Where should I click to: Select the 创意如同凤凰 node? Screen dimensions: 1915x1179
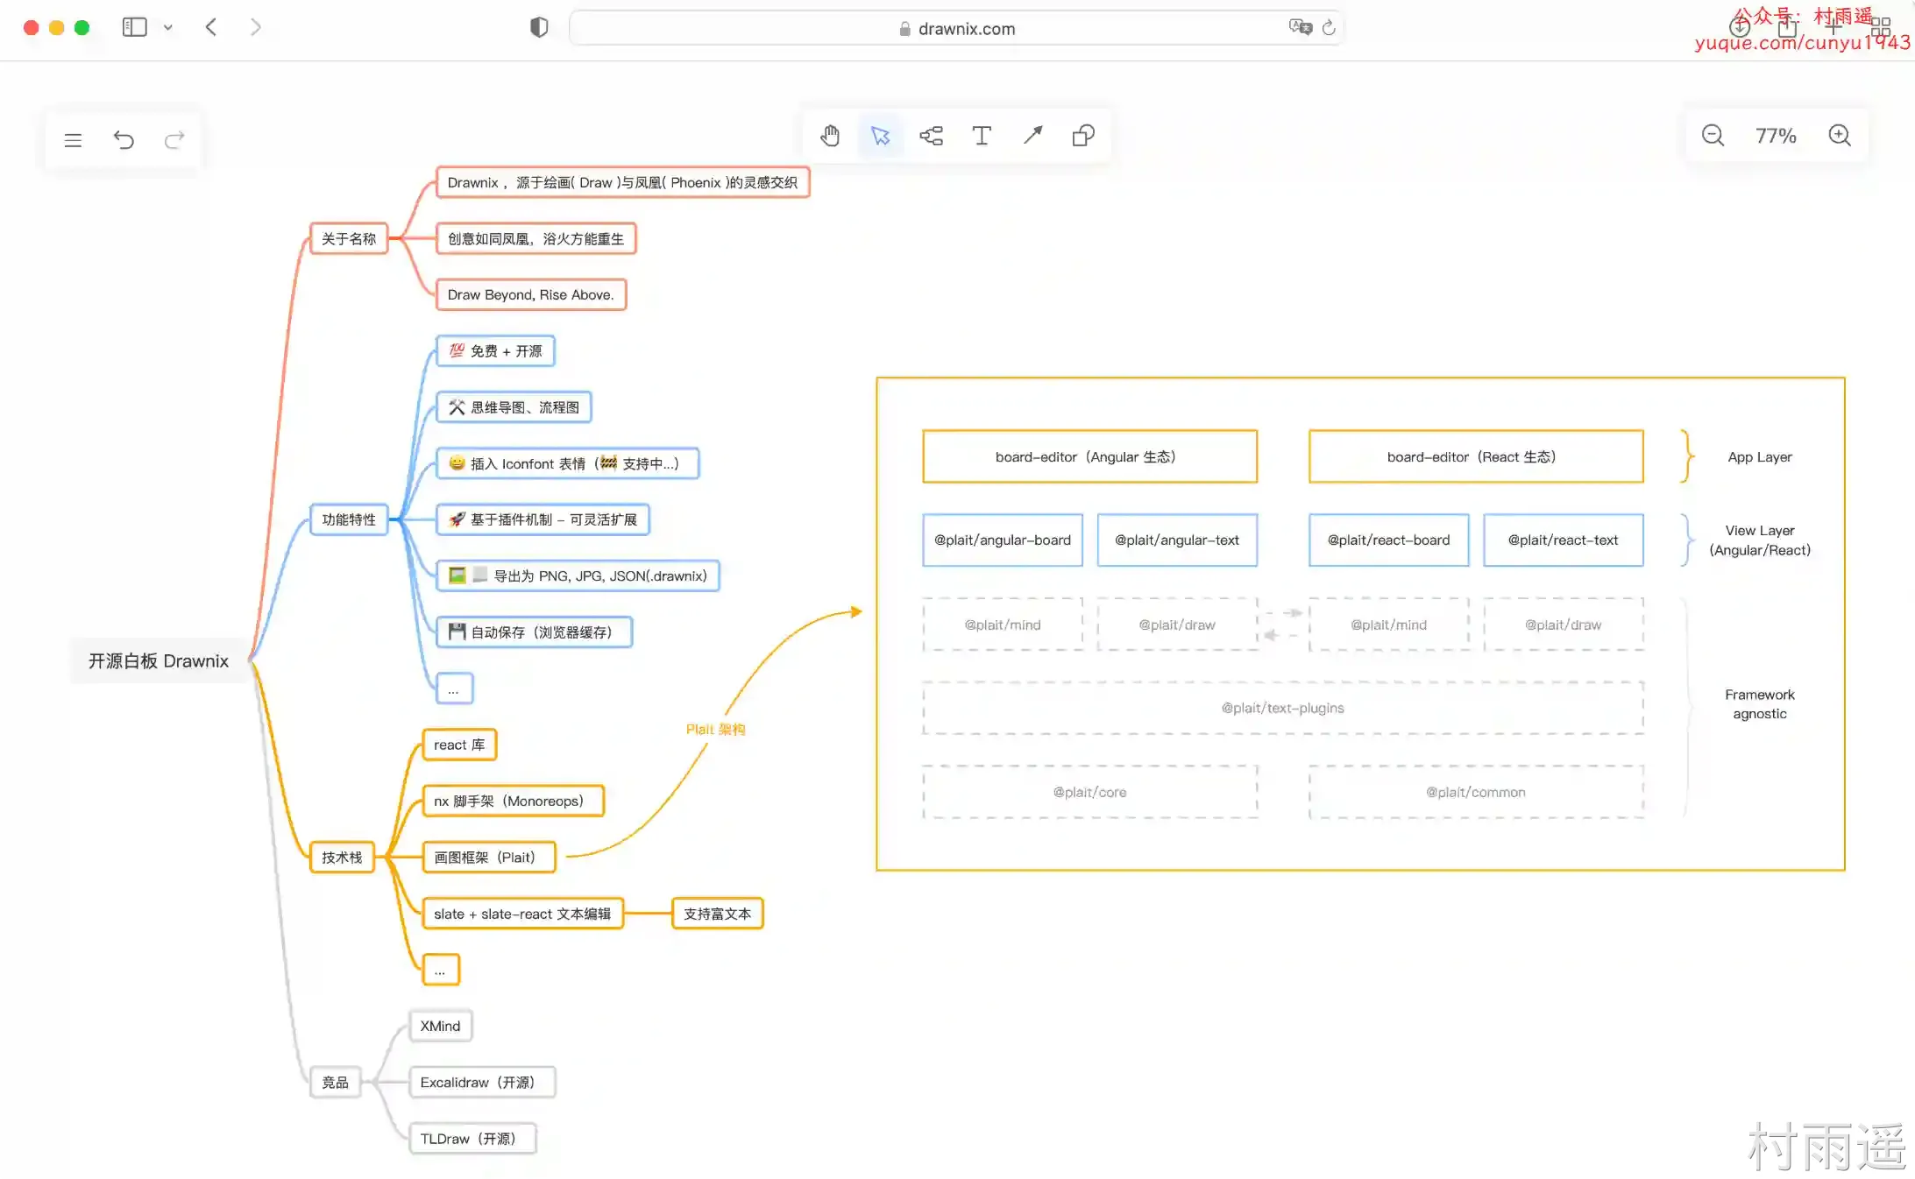(536, 239)
